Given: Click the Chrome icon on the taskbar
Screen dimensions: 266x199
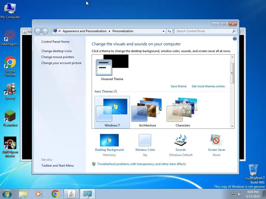Looking at the screenshot, I should (55, 194).
